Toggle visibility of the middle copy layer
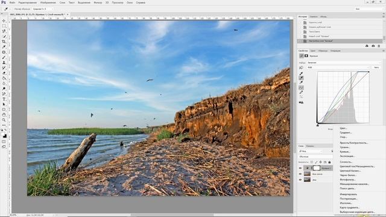The image size is (386, 217). tap(300, 174)
